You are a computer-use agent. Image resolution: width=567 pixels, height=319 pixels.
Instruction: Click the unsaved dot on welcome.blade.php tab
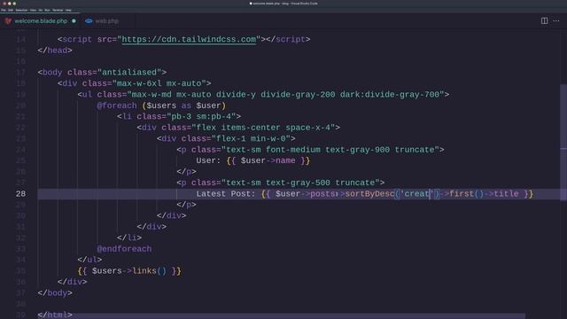(x=74, y=21)
